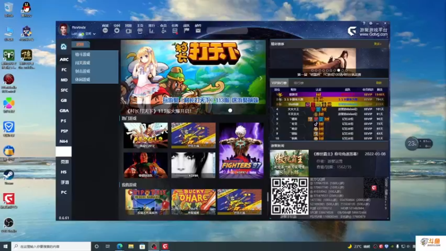446x251 pixels.
Task: Open the help question mark icon
Action: (364, 23)
